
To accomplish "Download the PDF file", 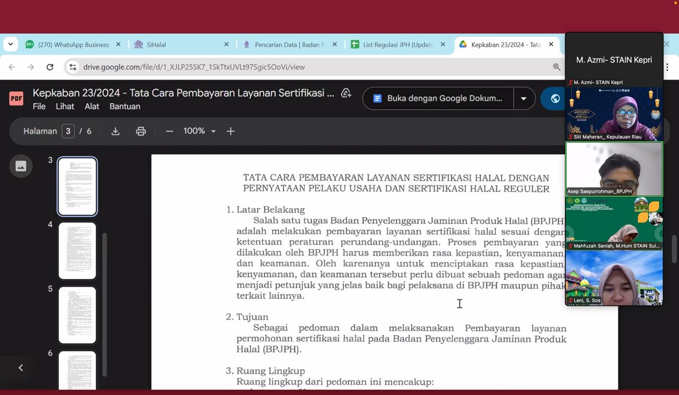I will tap(115, 131).
